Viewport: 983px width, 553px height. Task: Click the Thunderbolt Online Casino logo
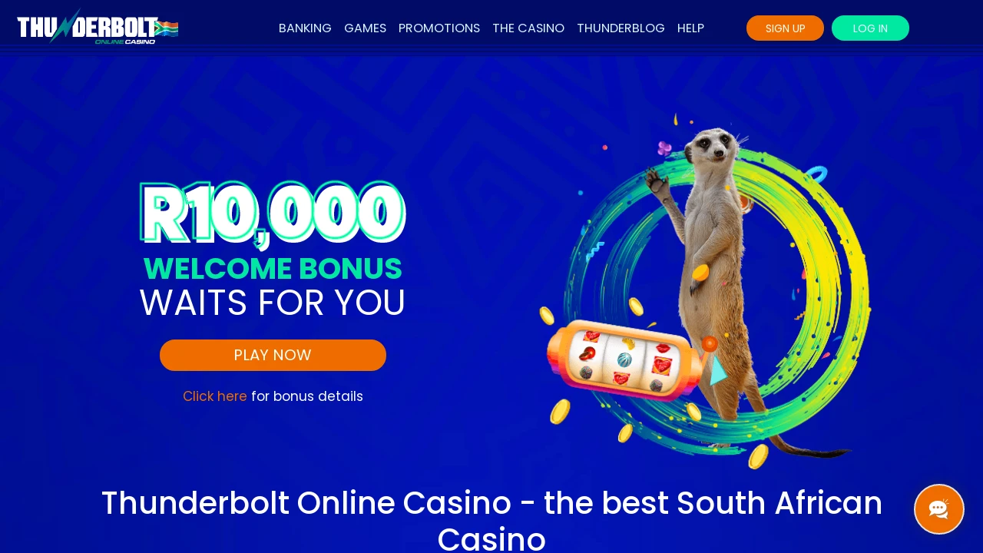[98, 27]
